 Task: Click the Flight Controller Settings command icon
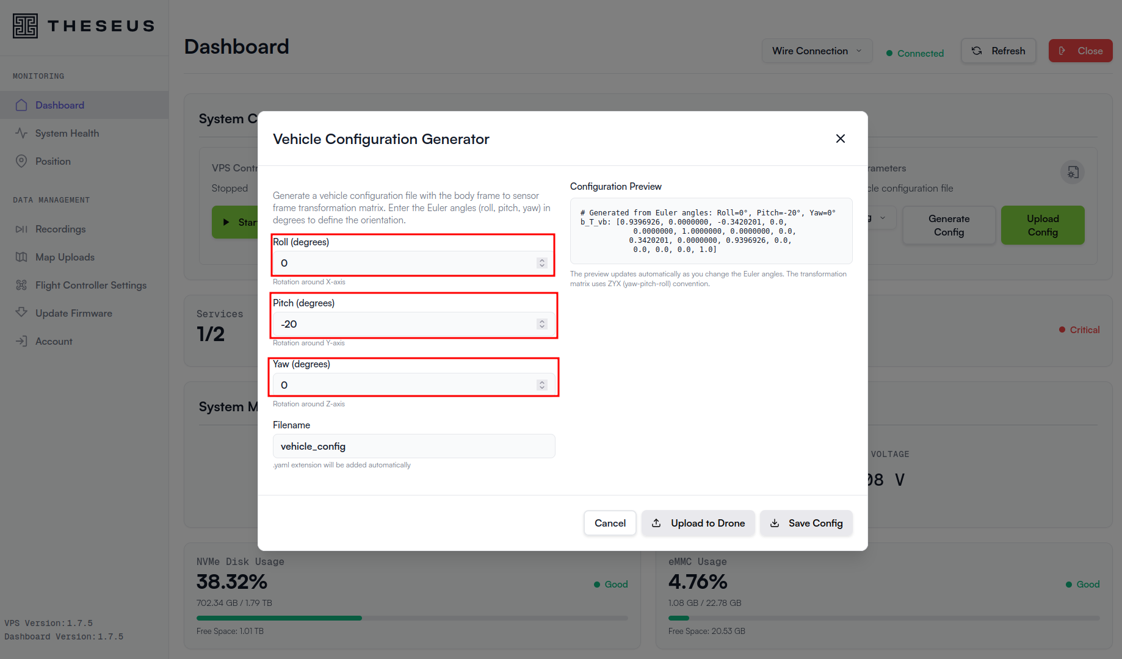pyautogui.click(x=21, y=286)
